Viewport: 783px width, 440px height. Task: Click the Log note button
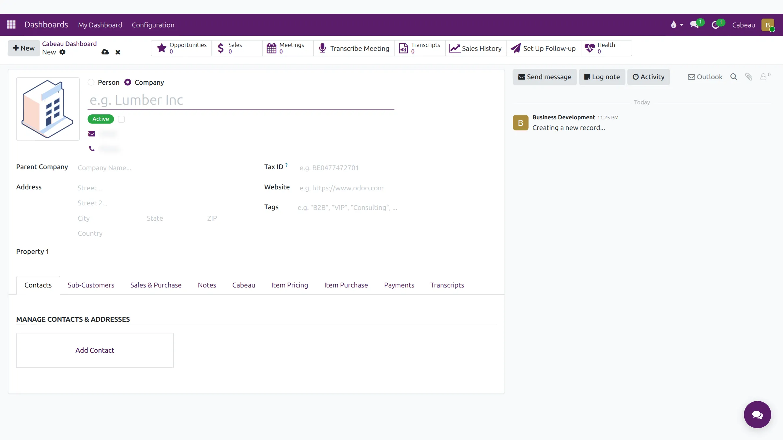[x=602, y=77]
